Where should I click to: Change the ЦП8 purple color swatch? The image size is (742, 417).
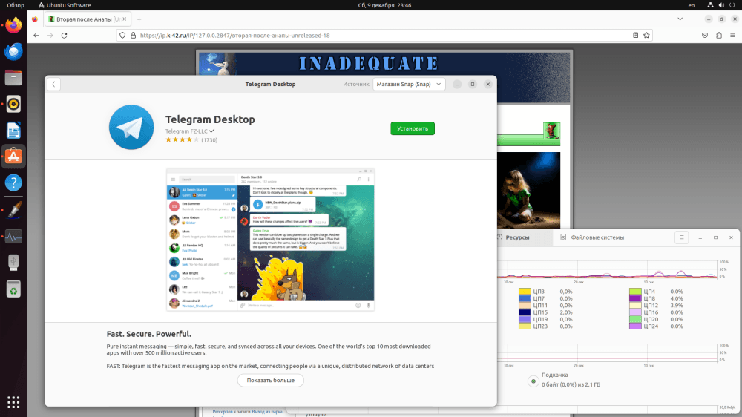click(x=636, y=299)
